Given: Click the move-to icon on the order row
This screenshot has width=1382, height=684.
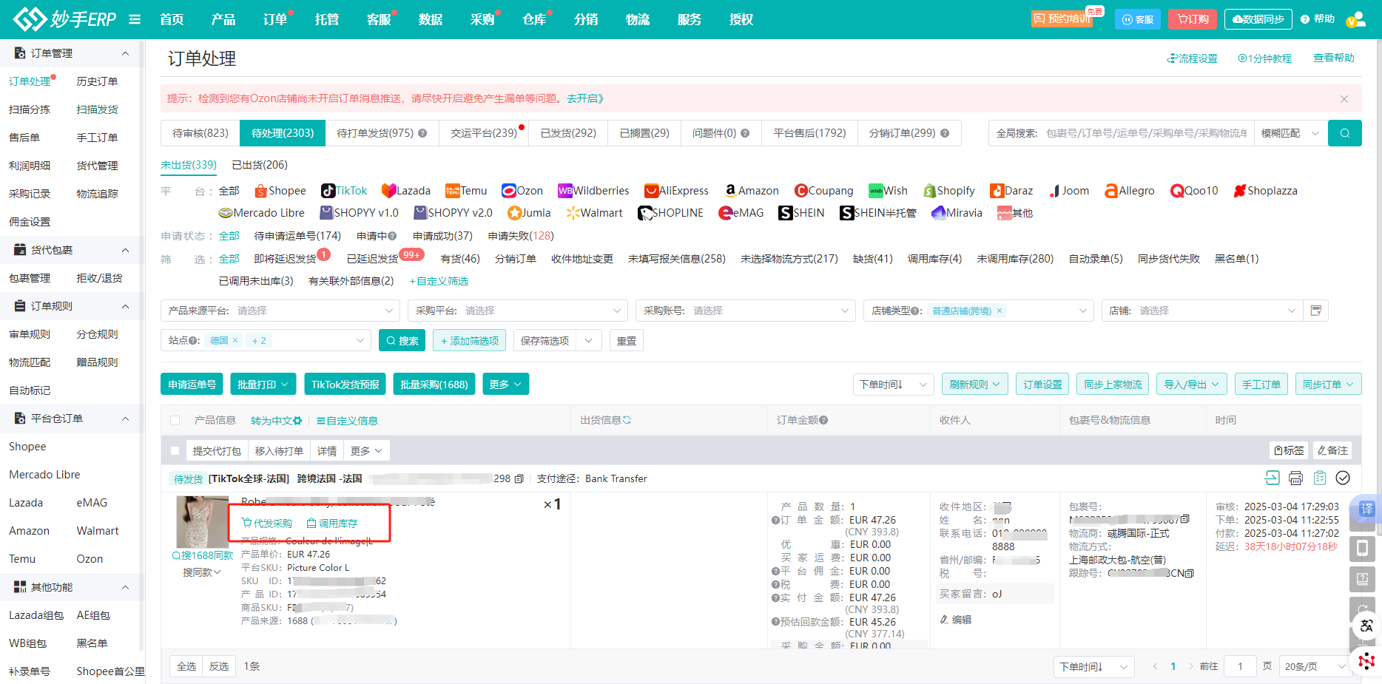Looking at the screenshot, I should pyautogui.click(x=1272, y=478).
